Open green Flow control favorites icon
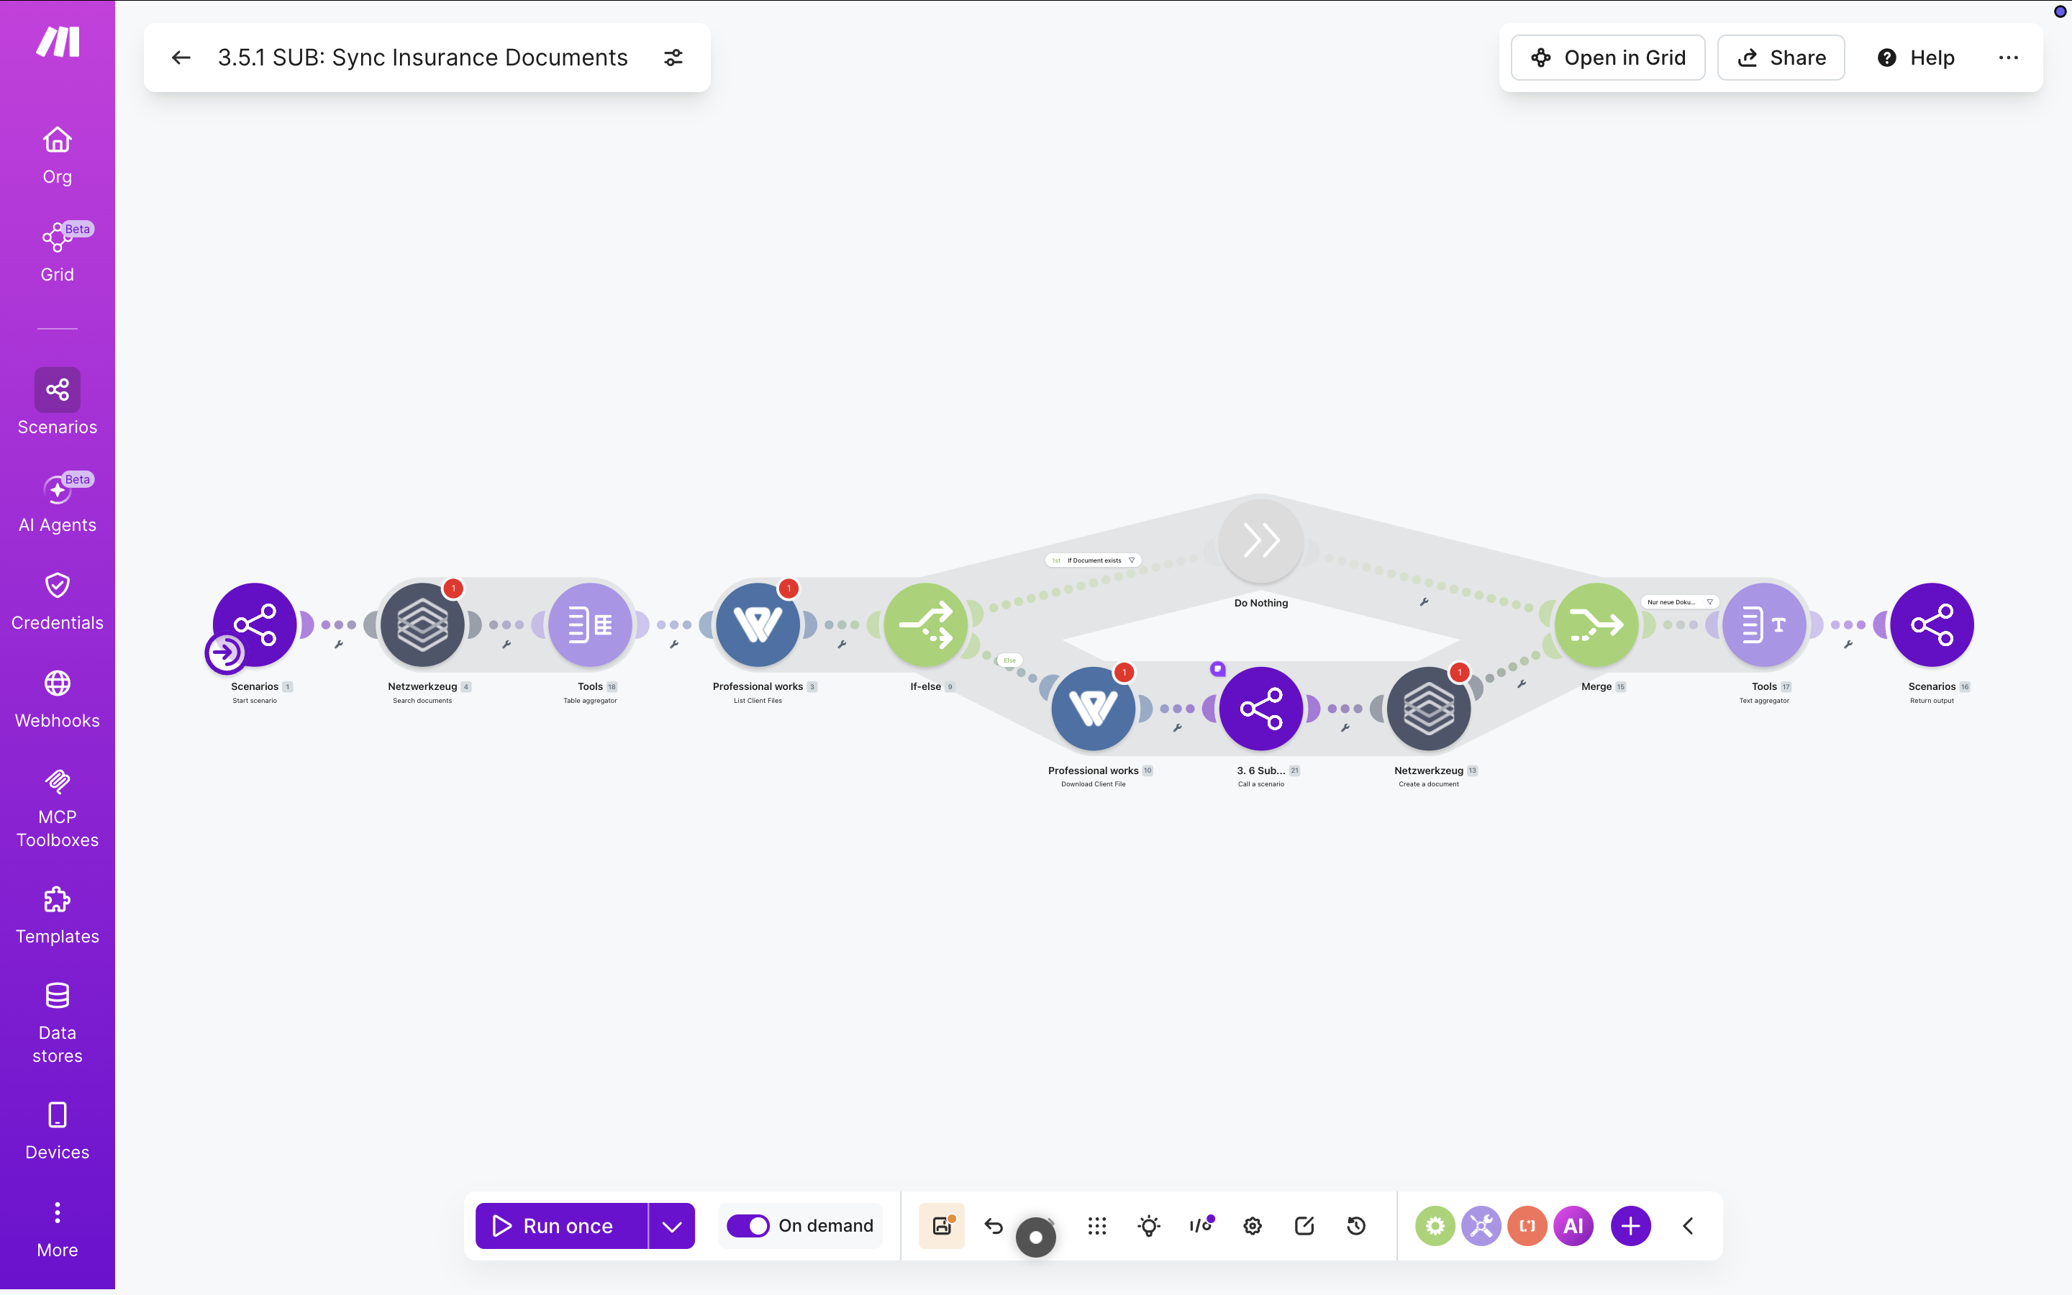 click(1435, 1226)
